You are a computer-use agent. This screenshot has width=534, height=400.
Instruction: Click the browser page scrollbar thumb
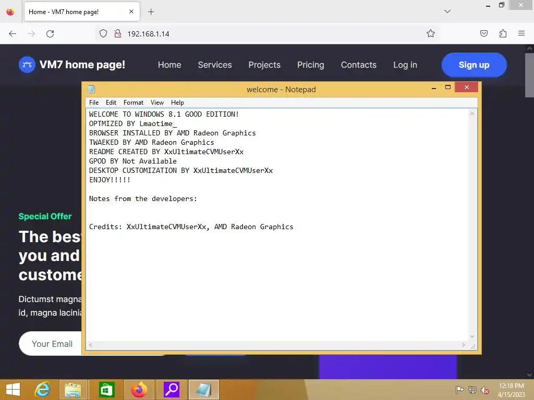pyautogui.click(x=530, y=75)
